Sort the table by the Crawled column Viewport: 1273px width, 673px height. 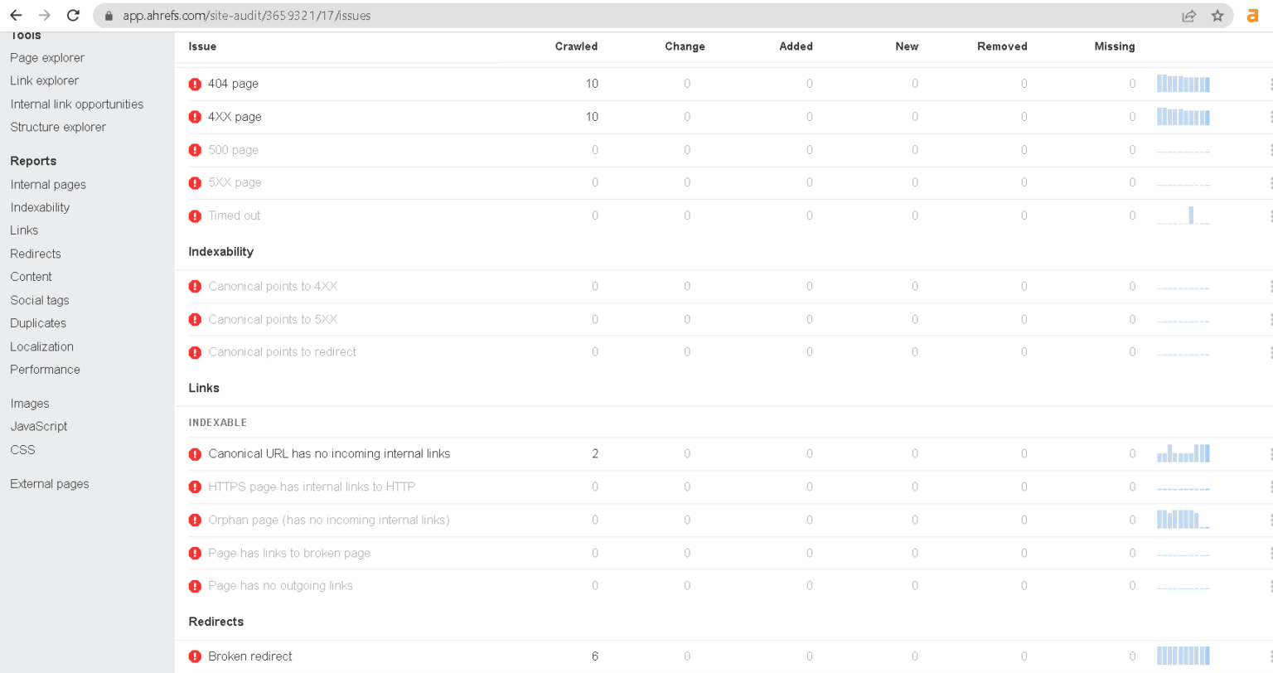(x=576, y=46)
